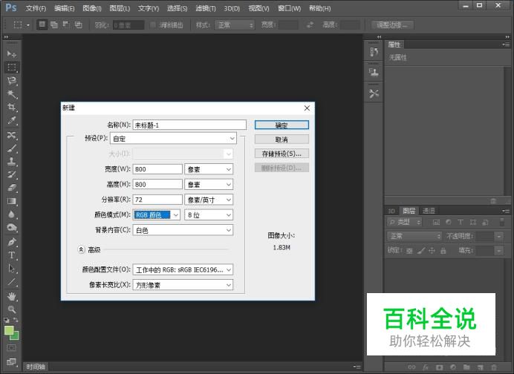This screenshot has width=514, height=374.
Task: Open the History panel icon
Action: click(374, 51)
